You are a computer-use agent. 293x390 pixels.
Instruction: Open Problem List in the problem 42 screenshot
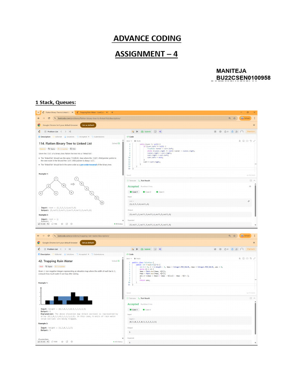(x=51, y=249)
